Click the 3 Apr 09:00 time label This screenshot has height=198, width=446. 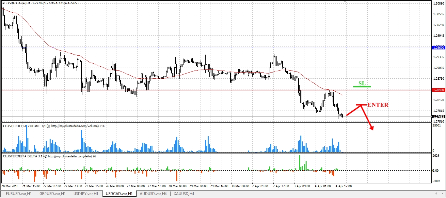pyautogui.click(x=303, y=186)
